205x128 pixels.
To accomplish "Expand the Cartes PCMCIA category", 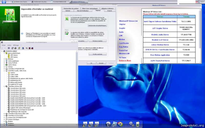I will tap(4, 63).
